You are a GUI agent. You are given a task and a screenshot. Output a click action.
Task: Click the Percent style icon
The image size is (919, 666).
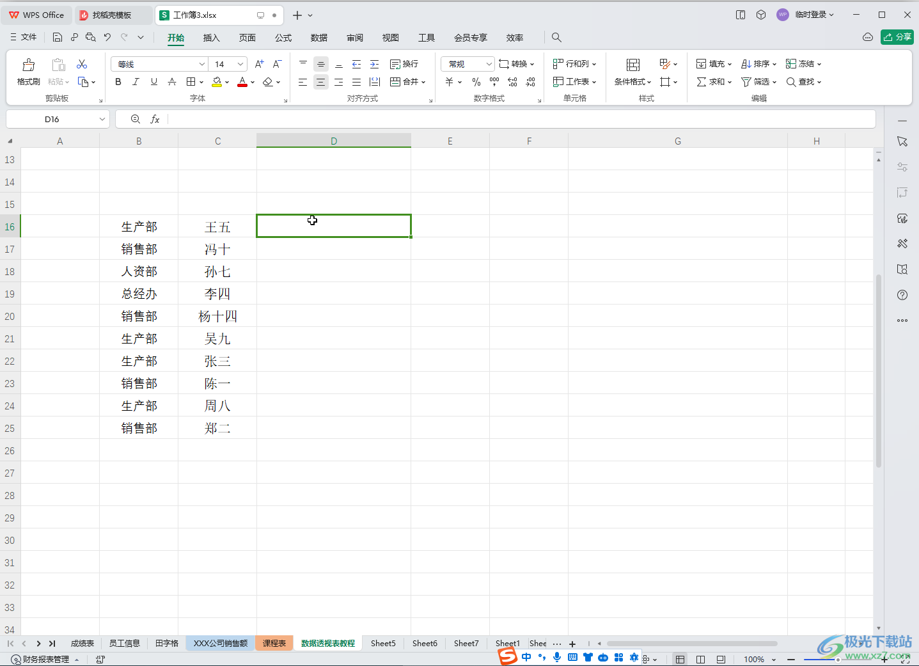[476, 82]
